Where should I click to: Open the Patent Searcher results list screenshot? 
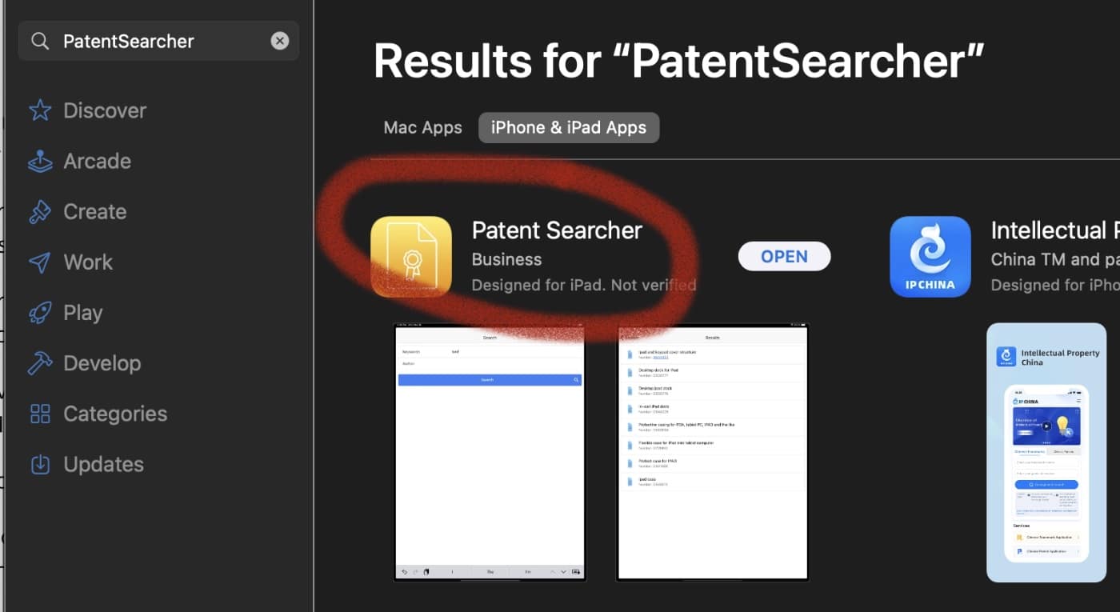coord(712,452)
